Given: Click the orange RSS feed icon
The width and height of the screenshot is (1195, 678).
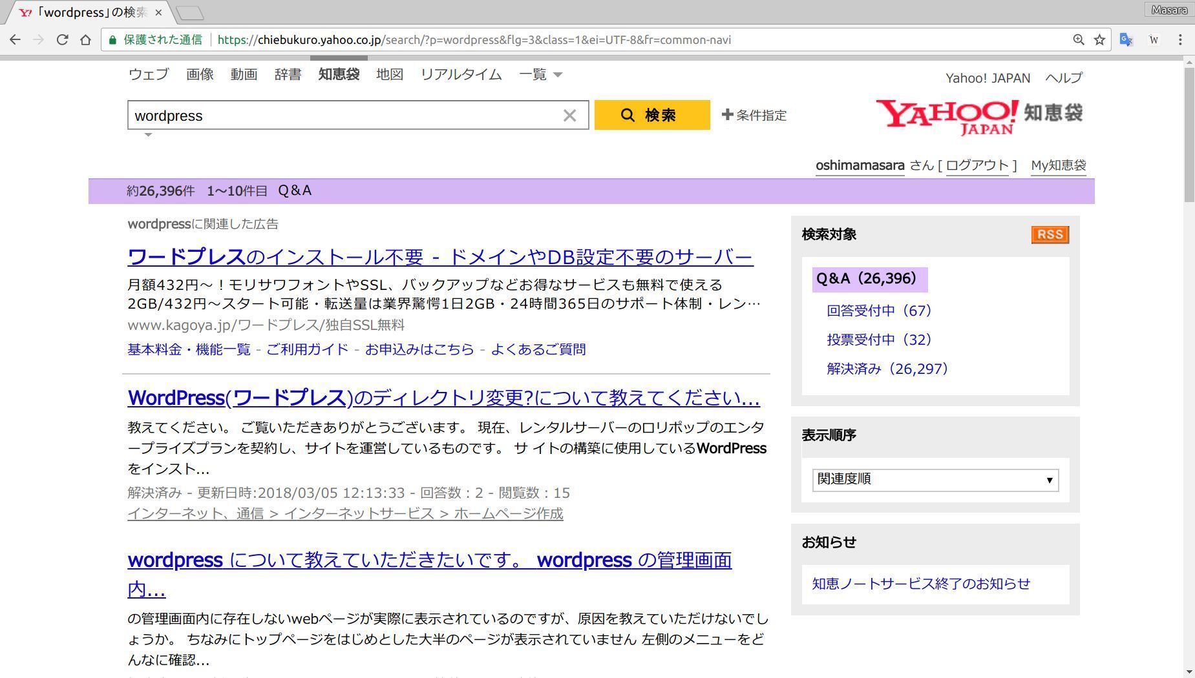Looking at the screenshot, I should [x=1050, y=234].
